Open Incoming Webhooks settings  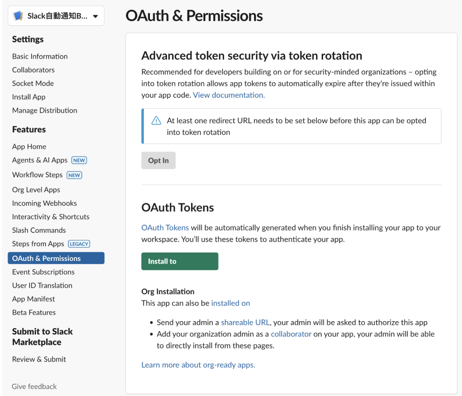(x=45, y=203)
